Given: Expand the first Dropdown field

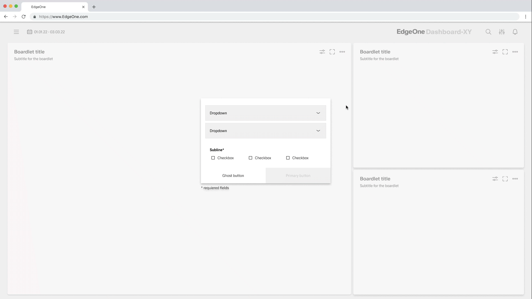Looking at the screenshot, I should tap(265, 113).
